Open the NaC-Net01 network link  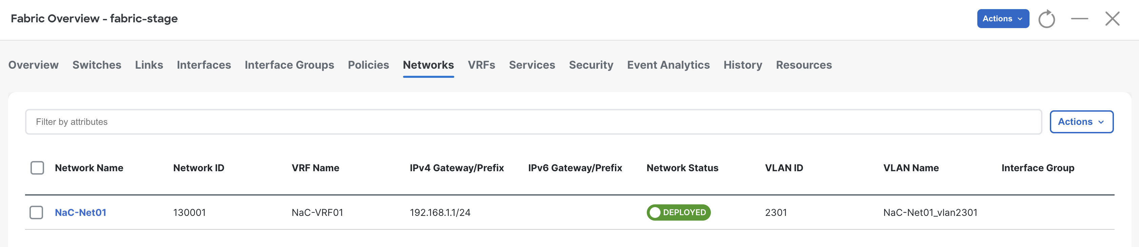[80, 212]
